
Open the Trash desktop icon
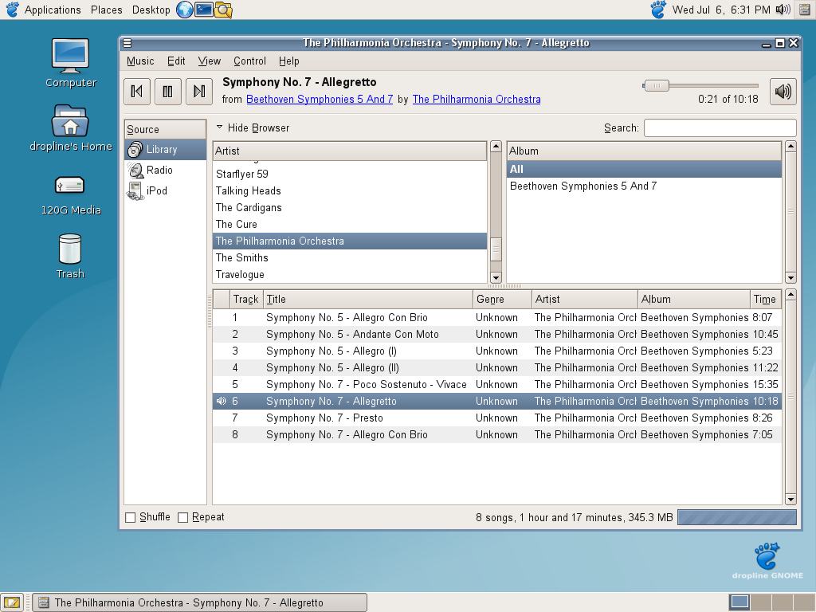pyautogui.click(x=70, y=255)
